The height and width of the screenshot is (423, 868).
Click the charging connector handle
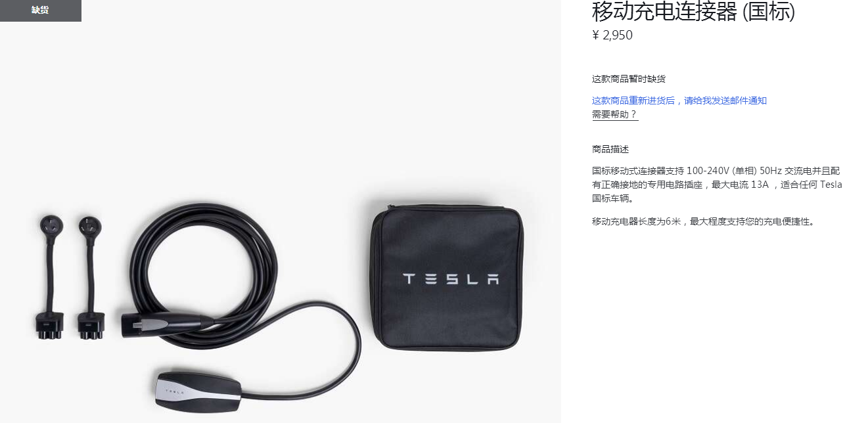point(164,321)
